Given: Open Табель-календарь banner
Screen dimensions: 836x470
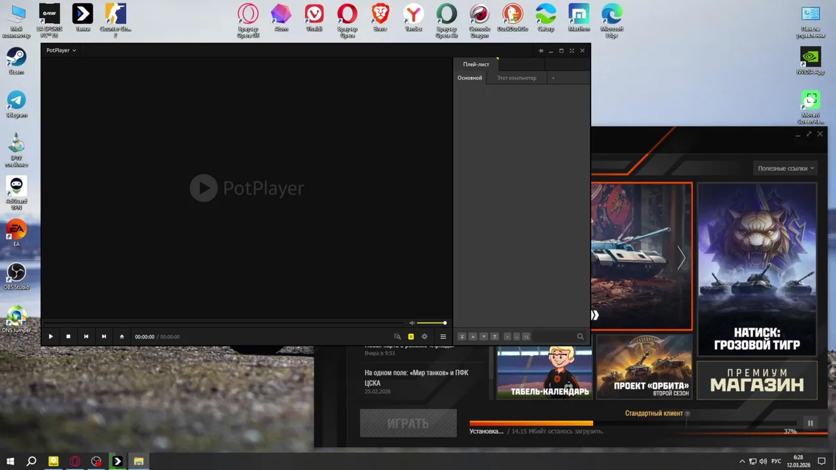Looking at the screenshot, I should pyautogui.click(x=545, y=372).
